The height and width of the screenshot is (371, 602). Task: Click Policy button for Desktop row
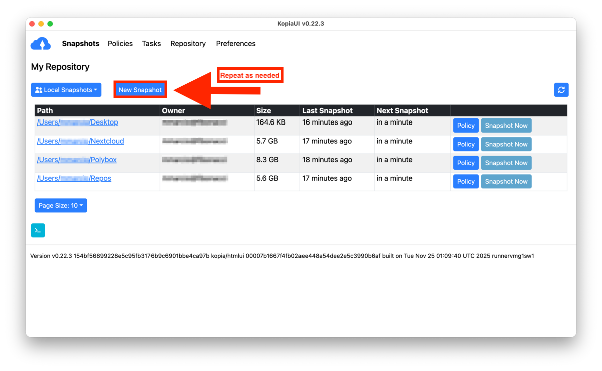click(x=466, y=126)
